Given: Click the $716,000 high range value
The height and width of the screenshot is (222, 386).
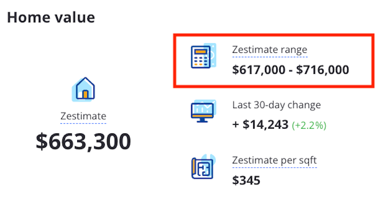Looking at the screenshot, I should coord(323,70).
